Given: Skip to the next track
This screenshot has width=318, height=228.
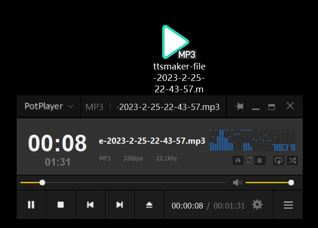Looking at the screenshot, I should [120, 205].
